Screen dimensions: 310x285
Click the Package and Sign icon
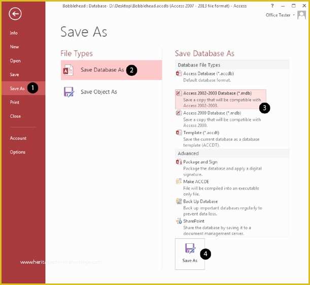pyautogui.click(x=179, y=162)
